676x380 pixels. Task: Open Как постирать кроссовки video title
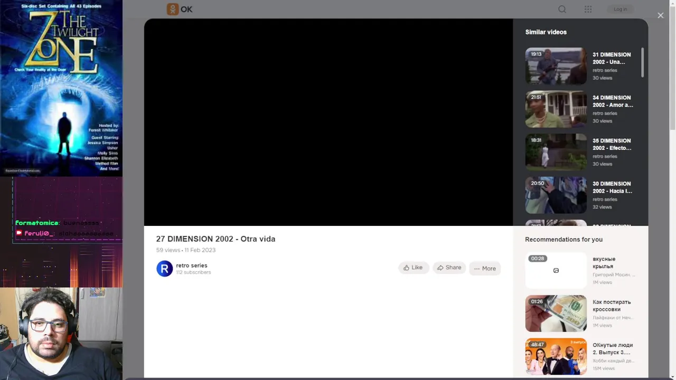coord(612,306)
